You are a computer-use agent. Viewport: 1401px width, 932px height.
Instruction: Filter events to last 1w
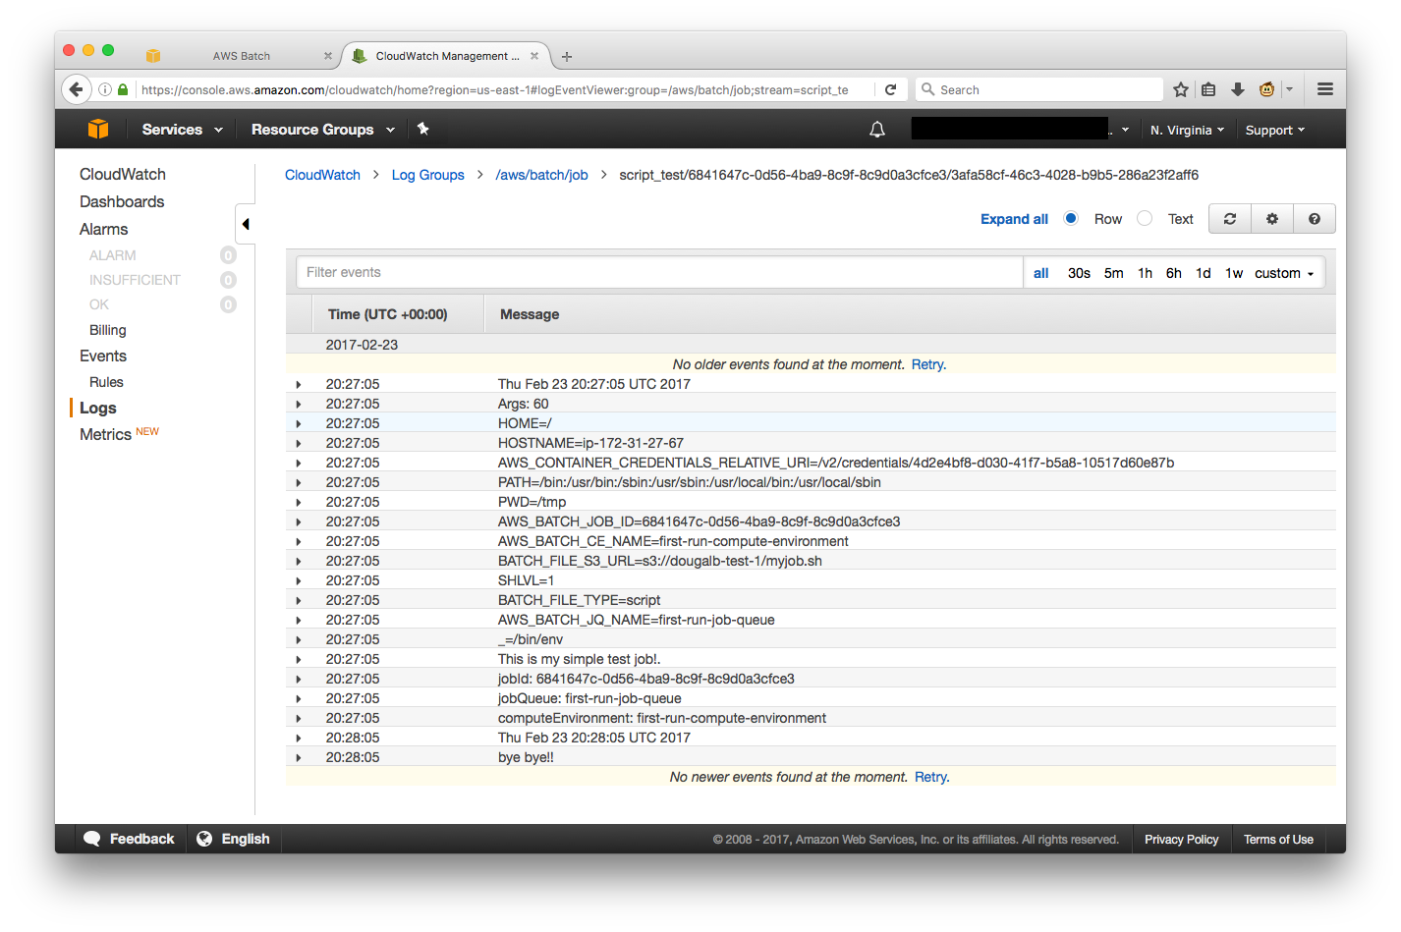point(1234,273)
